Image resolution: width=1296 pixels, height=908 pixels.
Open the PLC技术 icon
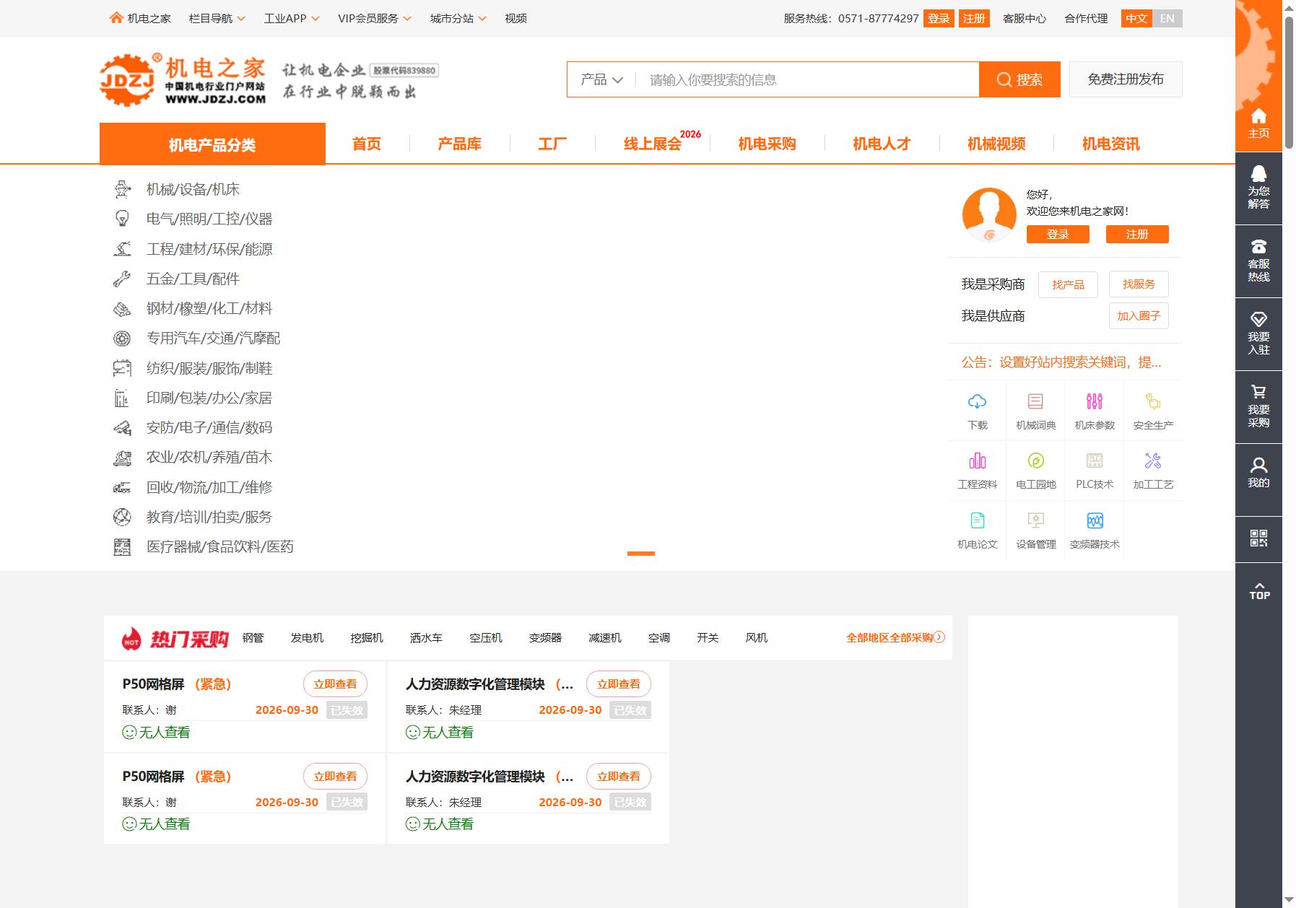click(x=1095, y=461)
